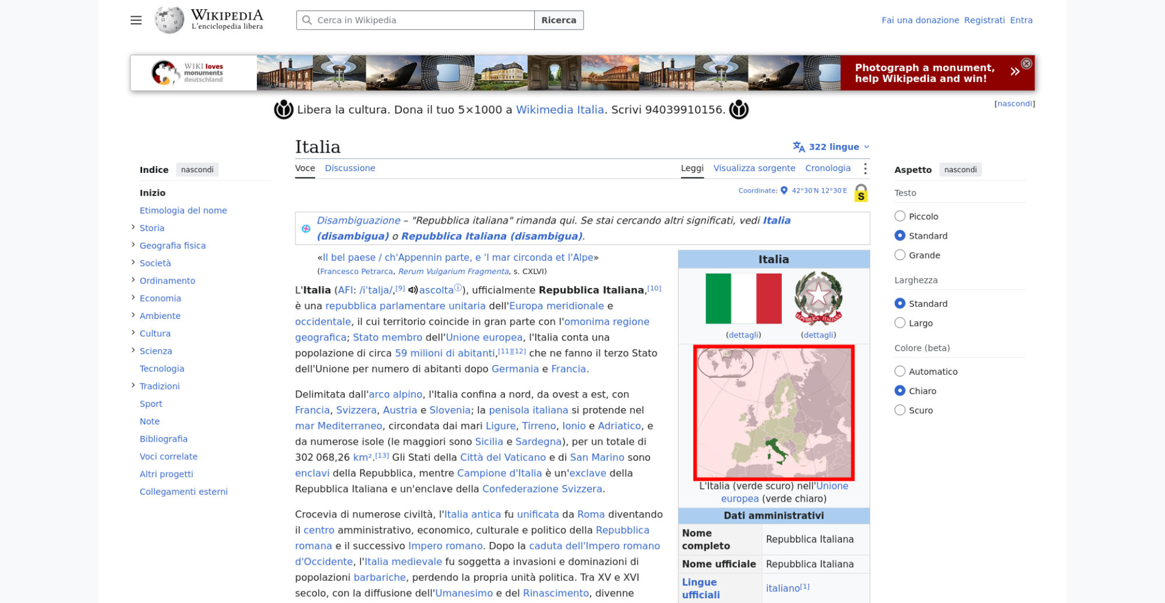Click the Ricerca search button
The height and width of the screenshot is (603, 1165).
coord(559,20)
